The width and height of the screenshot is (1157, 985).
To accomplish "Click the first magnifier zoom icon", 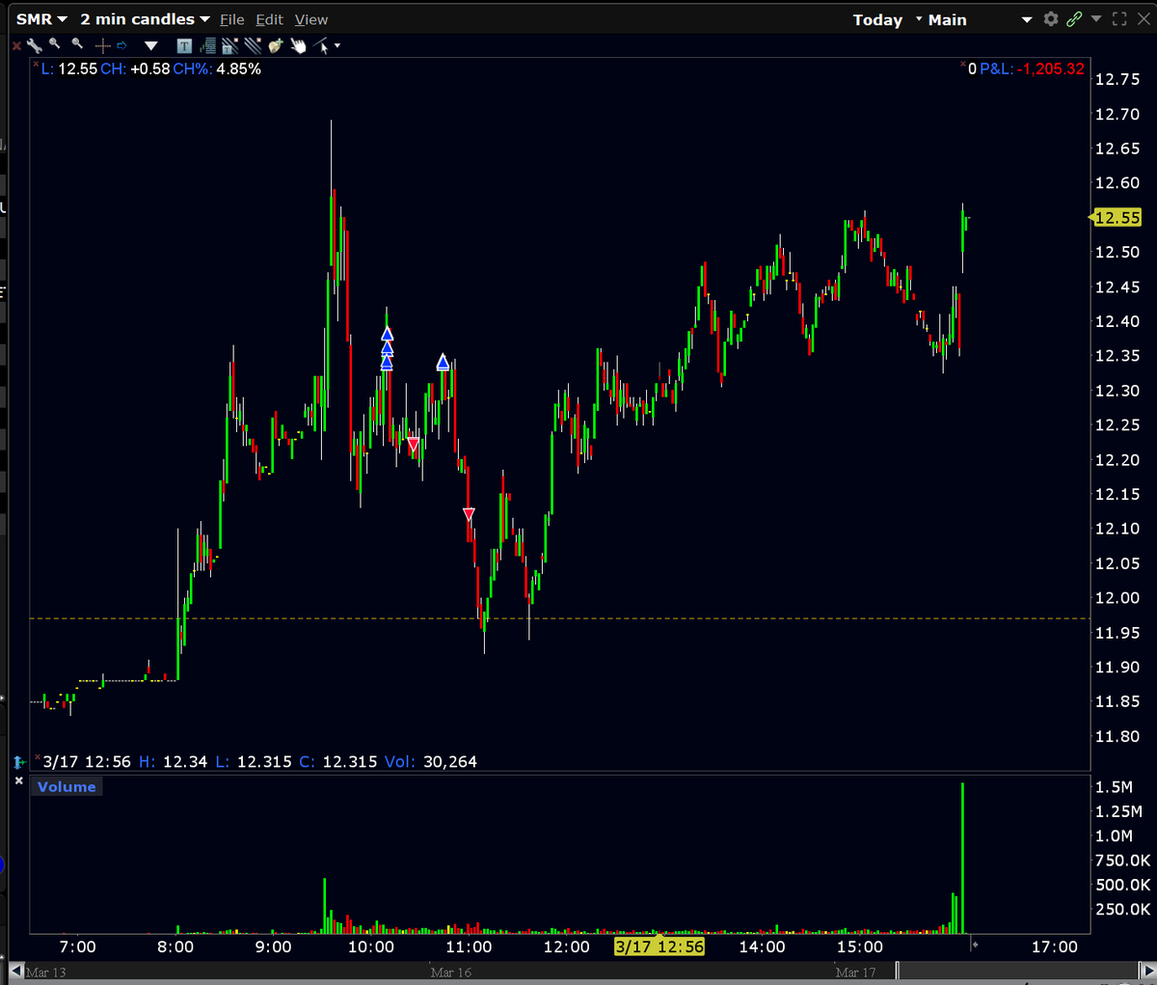I will coord(55,43).
